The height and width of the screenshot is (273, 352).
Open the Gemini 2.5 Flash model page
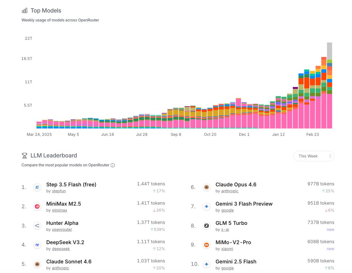(236, 262)
